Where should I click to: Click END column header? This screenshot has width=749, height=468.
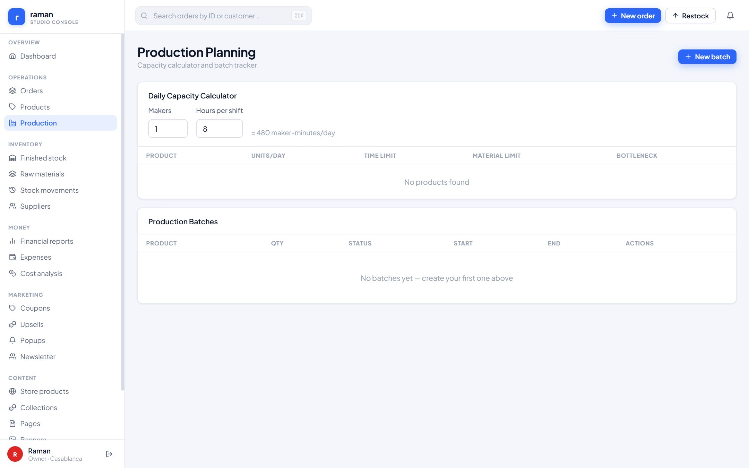pyautogui.click(x=554, y=243)
